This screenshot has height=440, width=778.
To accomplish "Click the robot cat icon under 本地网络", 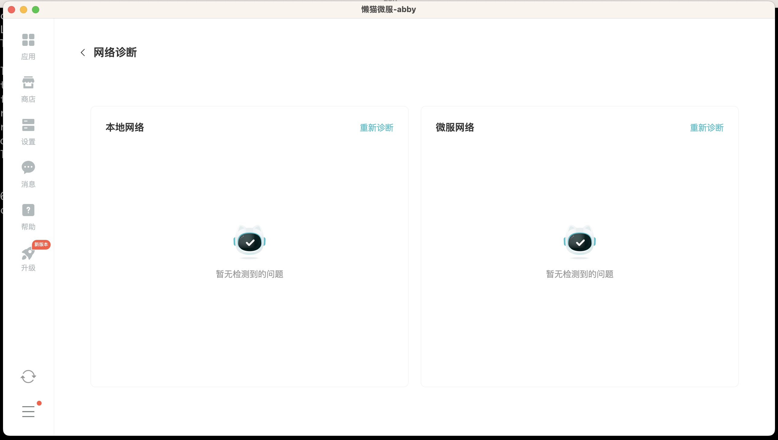I will pyautogui.click(x=249, y=242).
